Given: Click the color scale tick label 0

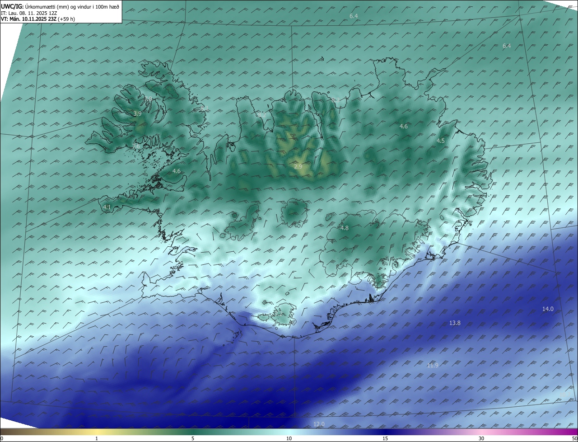Looking at the screenshot, I should [x=2, y=438].
